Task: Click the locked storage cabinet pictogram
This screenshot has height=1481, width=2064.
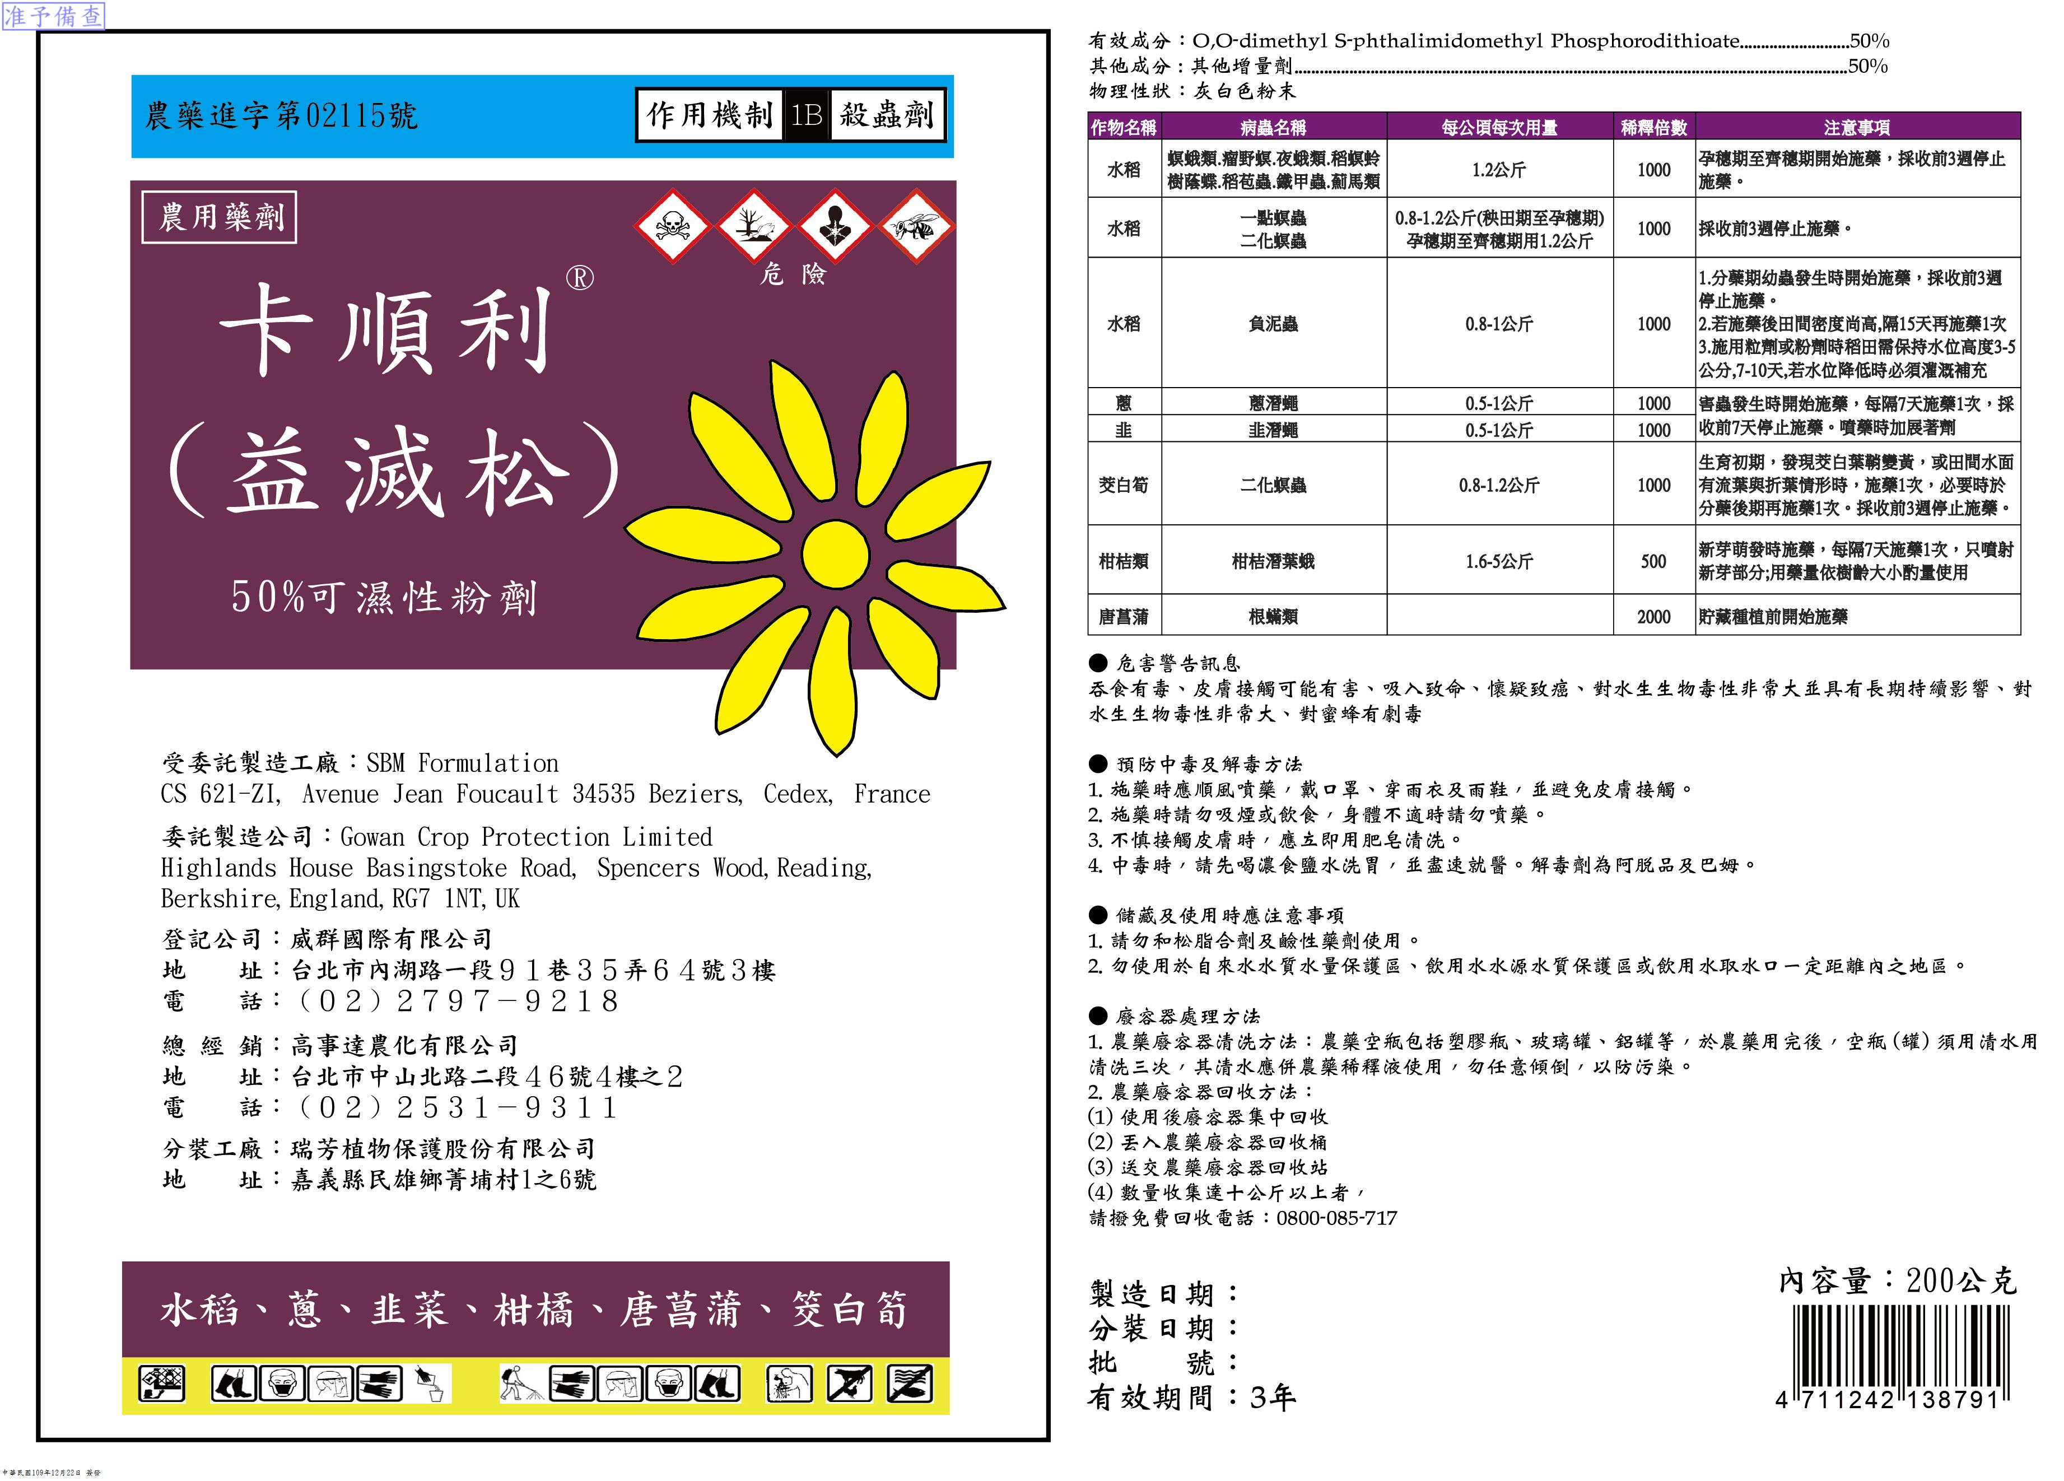Action: click(x=161, y=1384)
